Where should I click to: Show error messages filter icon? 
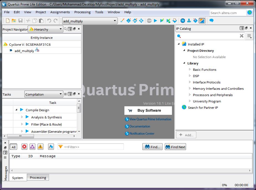(x=24, y=147)
